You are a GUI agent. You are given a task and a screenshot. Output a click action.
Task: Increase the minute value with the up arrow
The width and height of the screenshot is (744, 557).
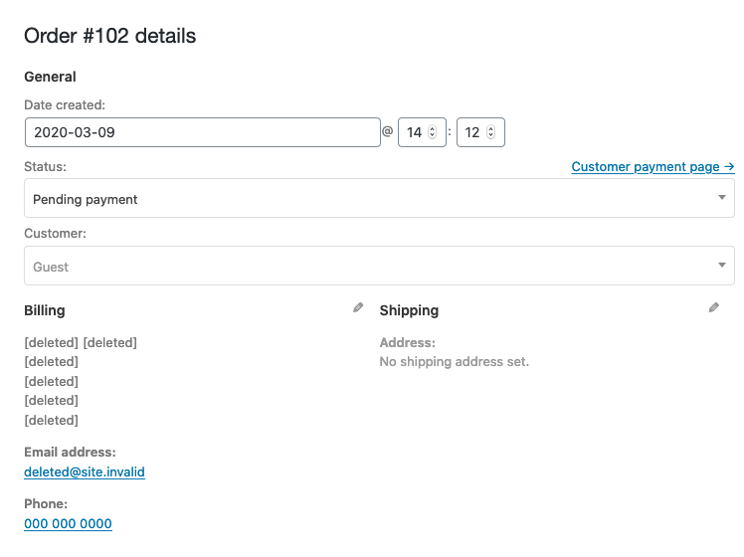(x=490, y=128)
